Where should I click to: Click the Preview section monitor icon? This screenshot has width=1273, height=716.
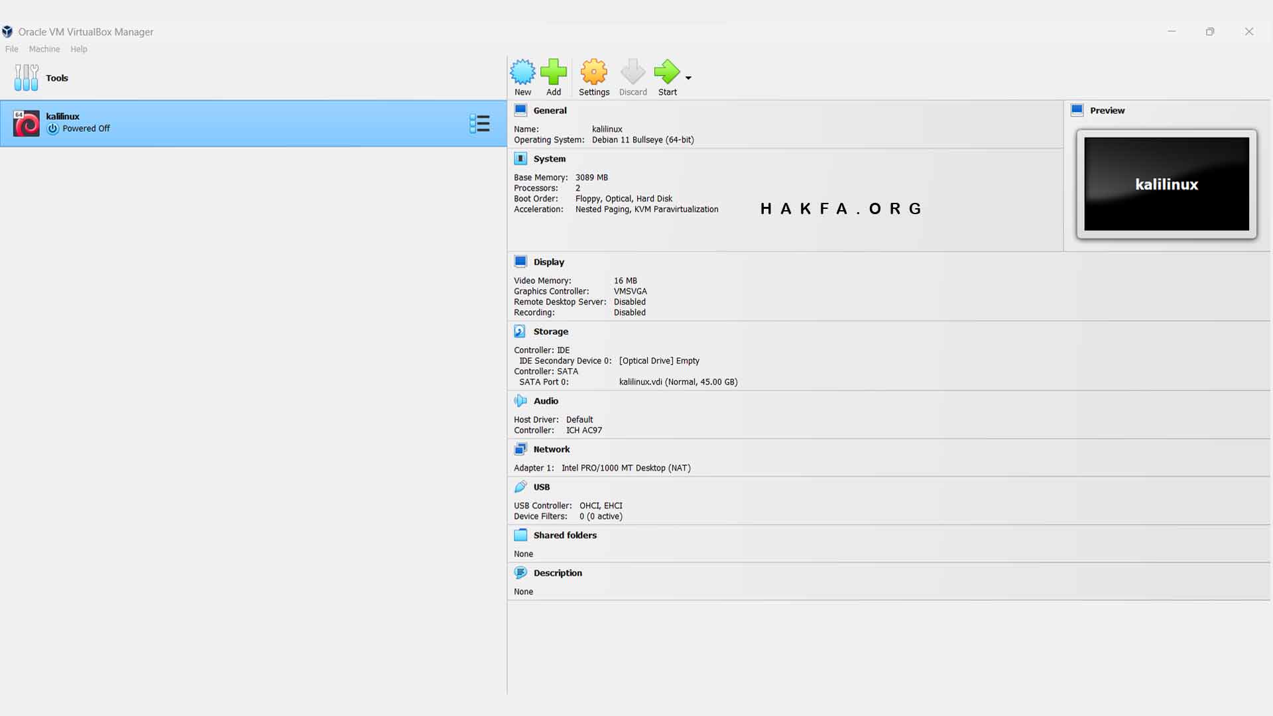tap(1077, 110)
